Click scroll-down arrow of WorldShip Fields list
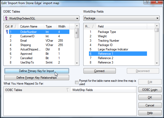164x118 pixels. coord(157,63)
